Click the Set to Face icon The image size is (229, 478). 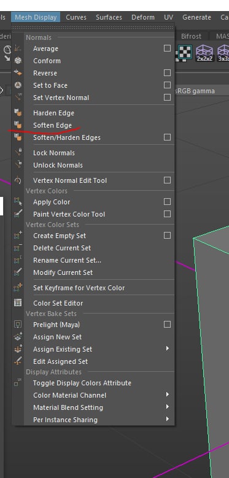[x=18, y=85]
